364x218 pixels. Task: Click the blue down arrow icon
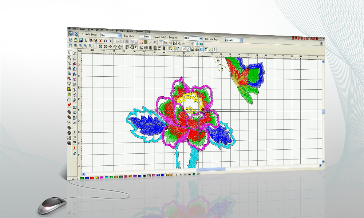click(x=322, y=43)
